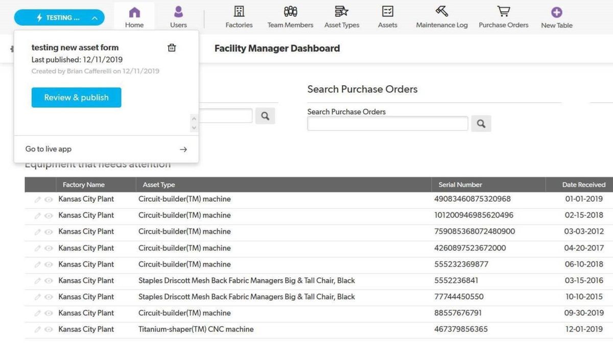Open the Maintenance Log icon

[440, 11]
